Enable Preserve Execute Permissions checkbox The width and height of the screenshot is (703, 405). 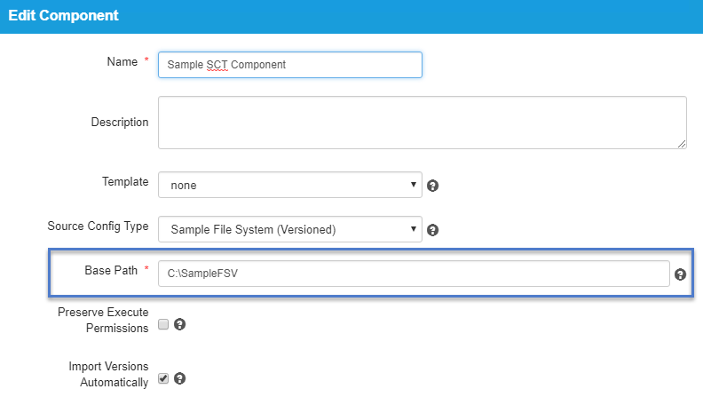pos(163,324)
